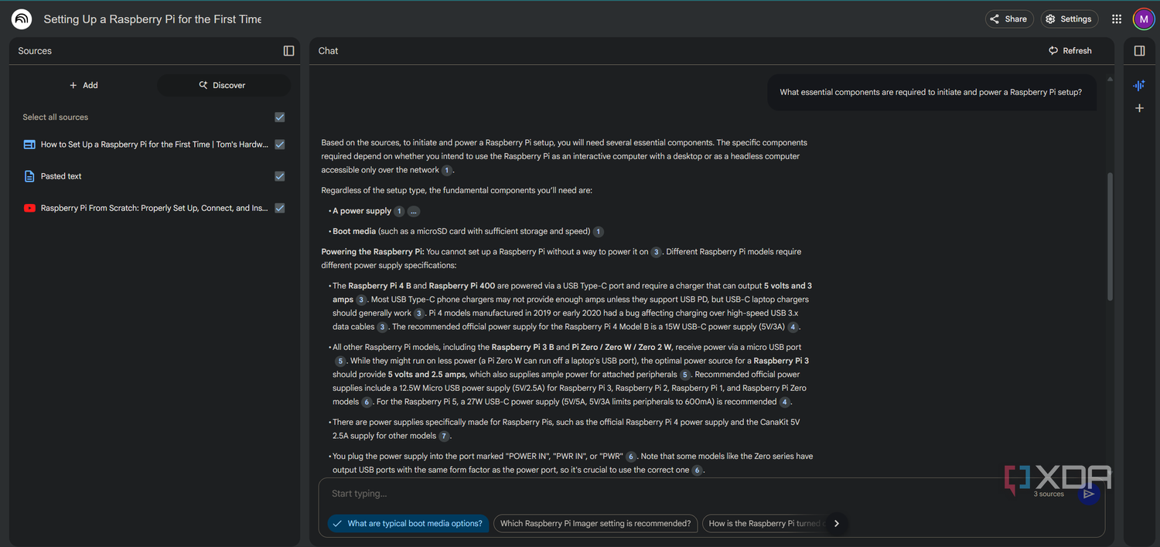The width and height of the screenshot is (1160, 547).
Task: Uncheck the Tom's Hardware source checkbox
Action: click(x=280, y=144)
